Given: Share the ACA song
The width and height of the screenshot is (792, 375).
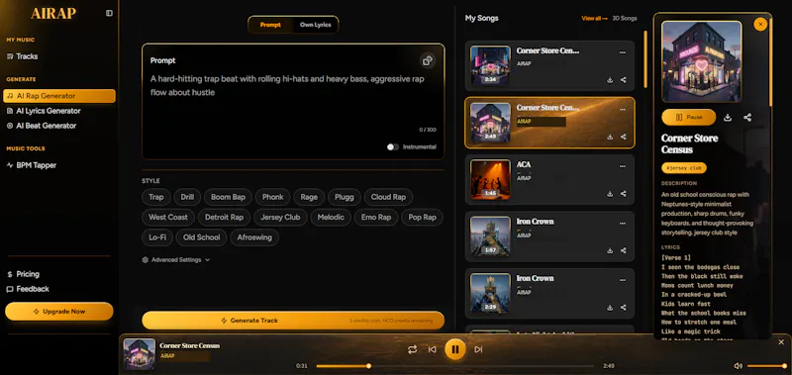Looking at the screenshot, I should click(624, 194).
